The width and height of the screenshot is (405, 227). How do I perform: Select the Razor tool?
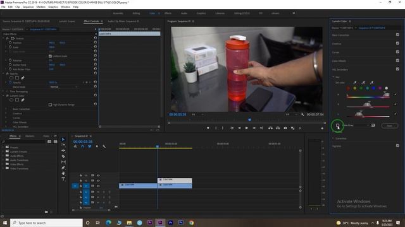click(x=63, y=156)
